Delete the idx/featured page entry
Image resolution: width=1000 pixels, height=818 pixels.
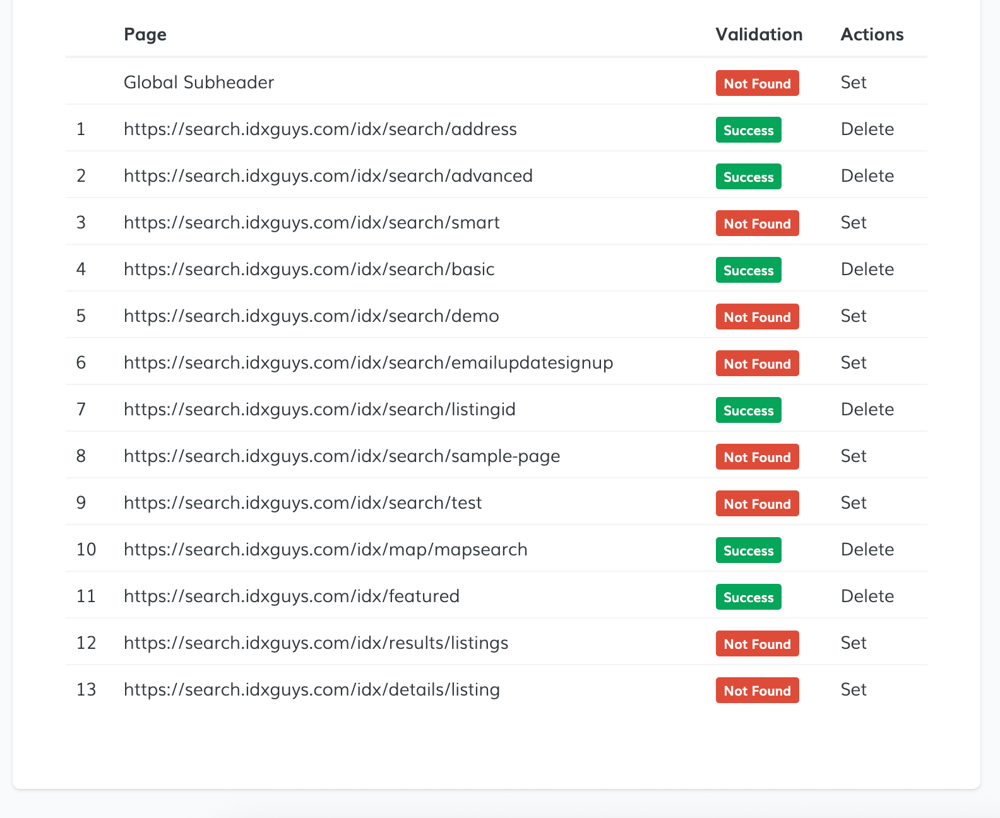pyautogui.click(x=867, y=596)
